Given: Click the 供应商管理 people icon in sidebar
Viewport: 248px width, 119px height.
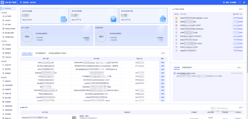Looking at the screenshot, I should pos(3,85).
